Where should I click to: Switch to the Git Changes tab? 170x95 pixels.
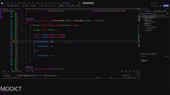pos(153,54)
